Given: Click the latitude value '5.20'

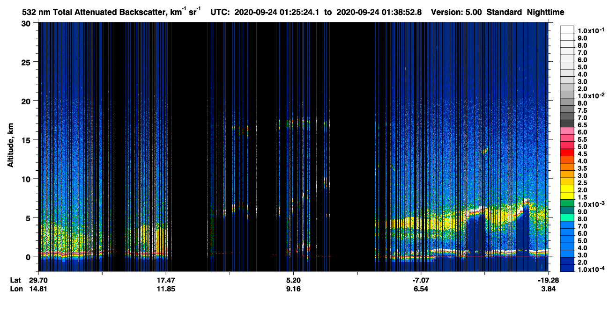Looking at the screenshot, I should pos(293,280).
